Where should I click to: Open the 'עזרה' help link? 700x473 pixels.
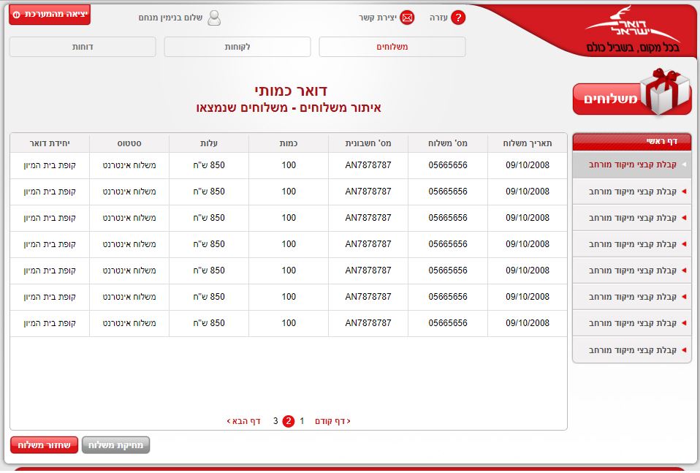438,18
